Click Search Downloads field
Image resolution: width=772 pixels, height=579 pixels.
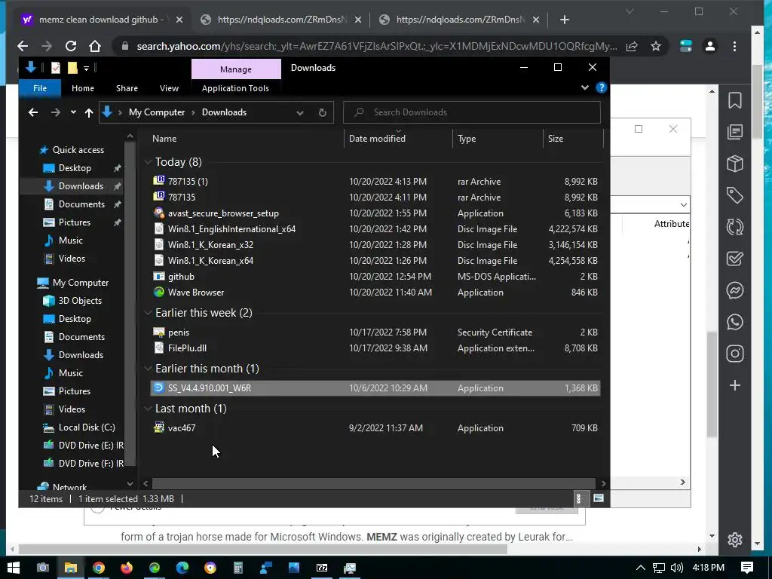472,112
